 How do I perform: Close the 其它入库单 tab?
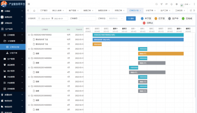pos(63,11)
